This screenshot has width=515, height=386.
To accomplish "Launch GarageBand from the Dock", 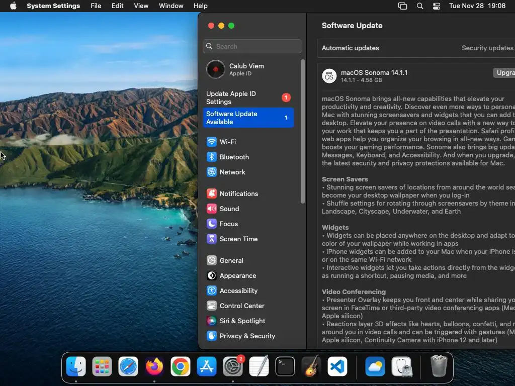I will tap(311, 366).
